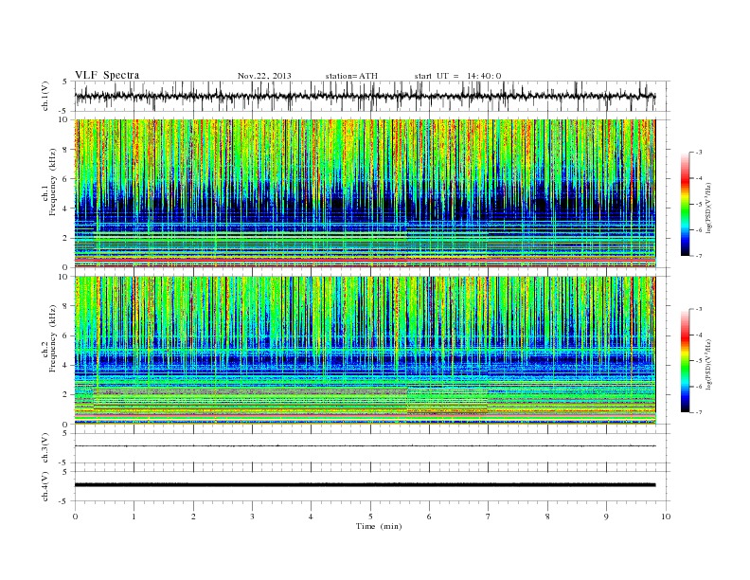Image resolution: width=750 pixels, height=580 pixels.
Task: Click the ch.2 spectrogram color bar
Action: click(686, 360)
